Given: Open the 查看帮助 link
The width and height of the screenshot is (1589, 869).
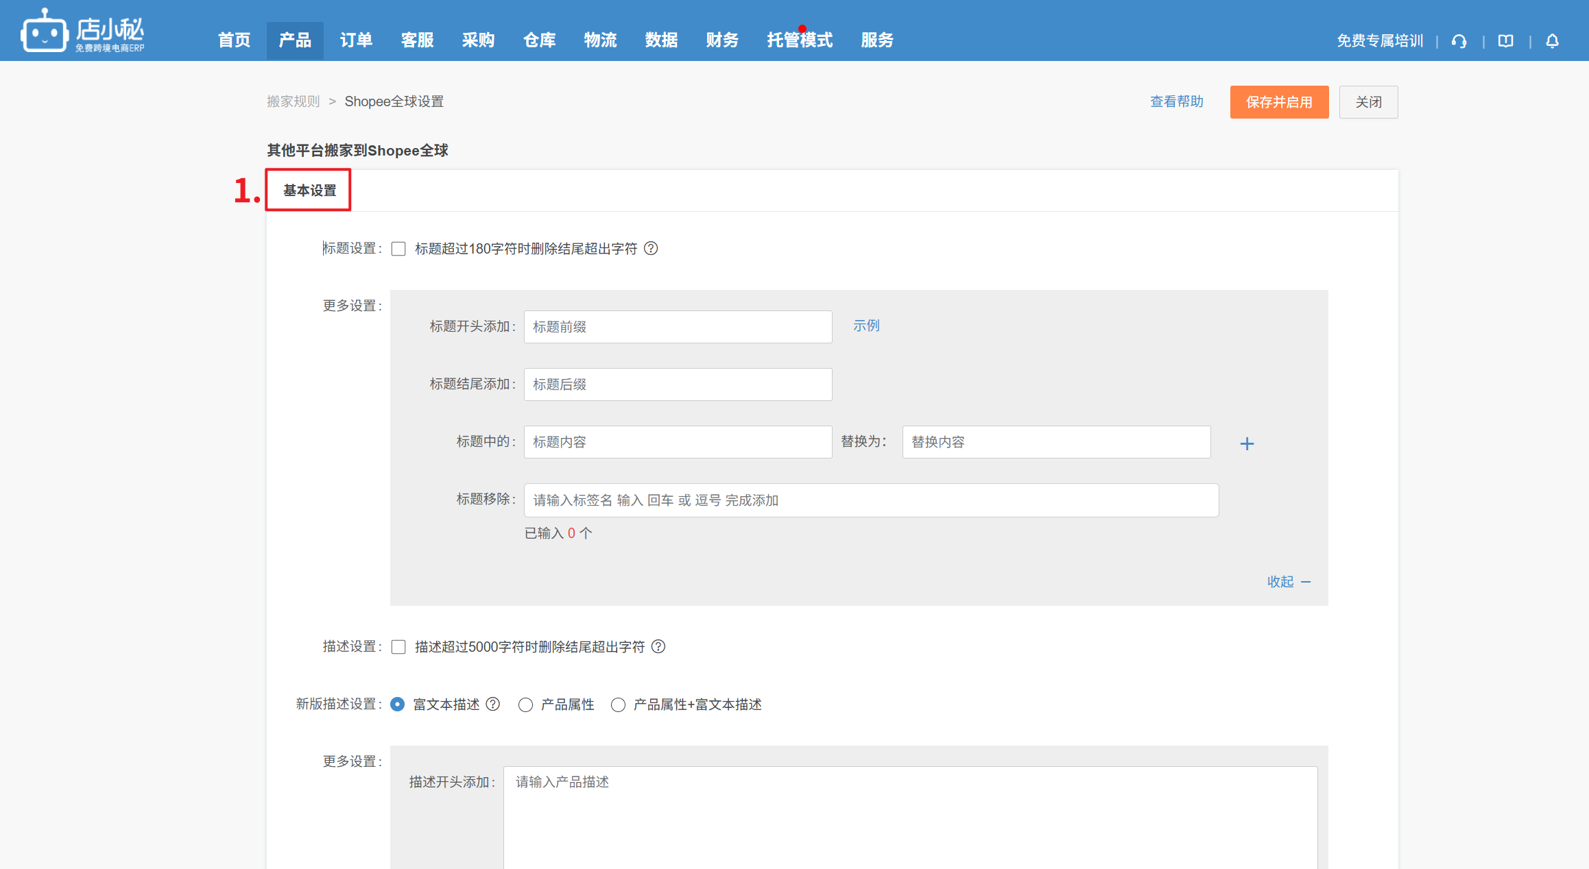Looking at the screenshot, I should coord(1176,101).
